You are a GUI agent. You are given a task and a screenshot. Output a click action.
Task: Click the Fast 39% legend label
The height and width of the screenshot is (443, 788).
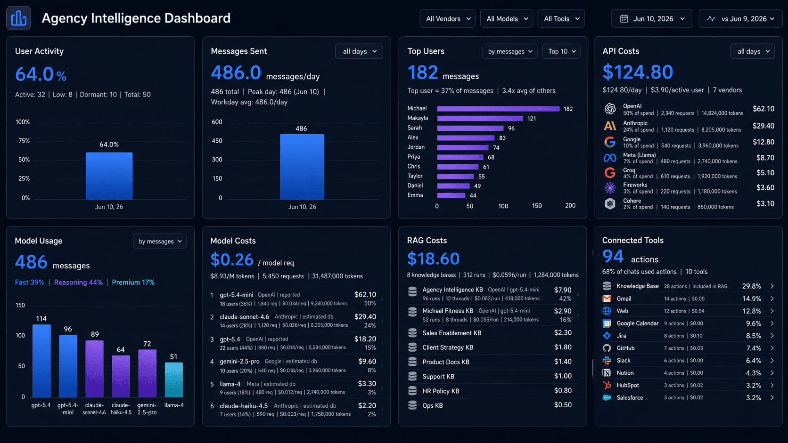tap(30, 282)
